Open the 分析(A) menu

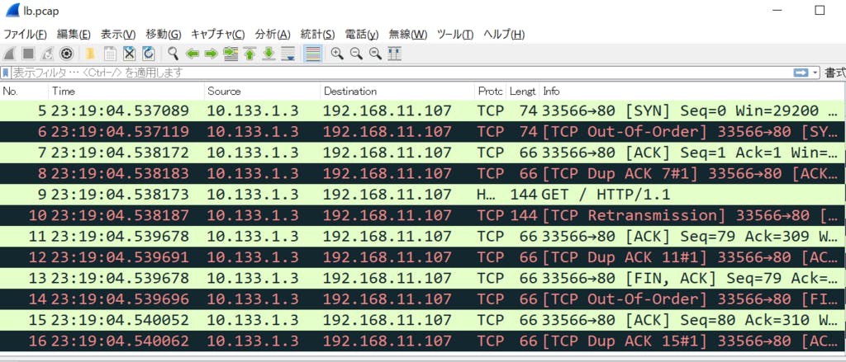coord(273,34)
